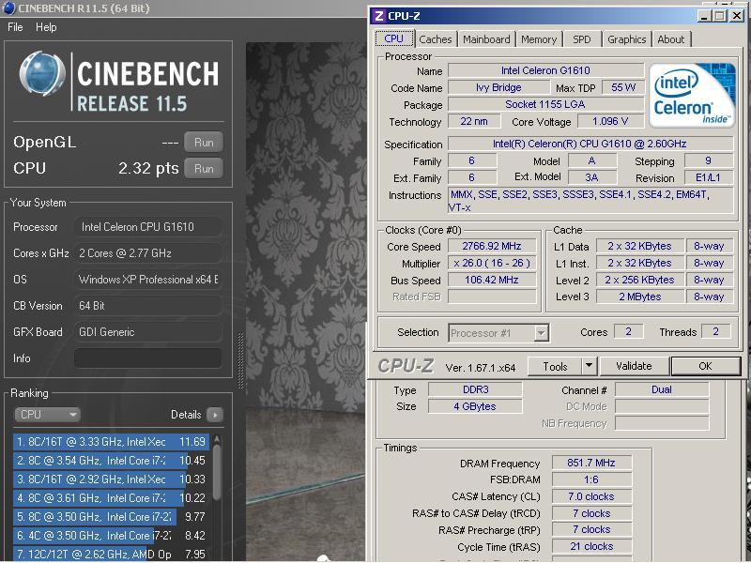Viewport: 751px width, 563px height.
Task: Click the Intel Celeron inside logo
Action: click(692, 96)
